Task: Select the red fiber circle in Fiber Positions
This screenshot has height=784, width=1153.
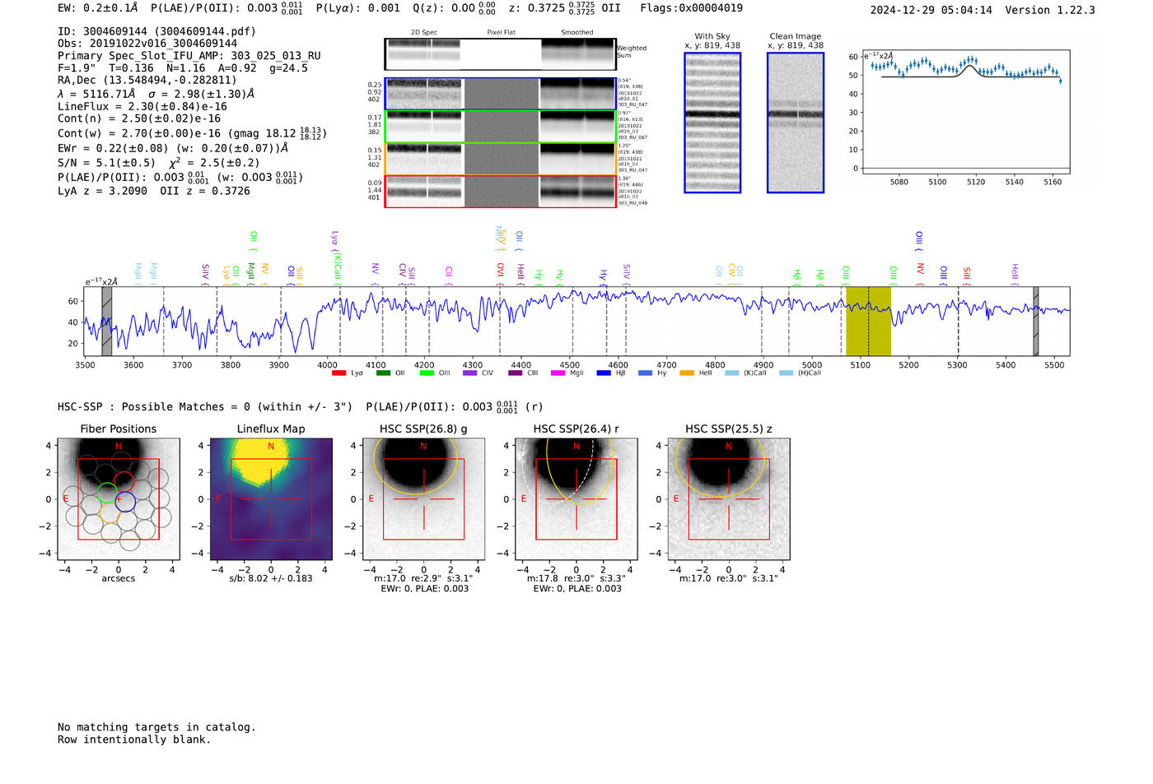Action: (124, 481)
